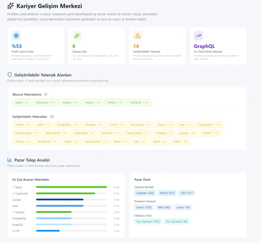Click the Node.js row label in chart

[x=18, y=212]
